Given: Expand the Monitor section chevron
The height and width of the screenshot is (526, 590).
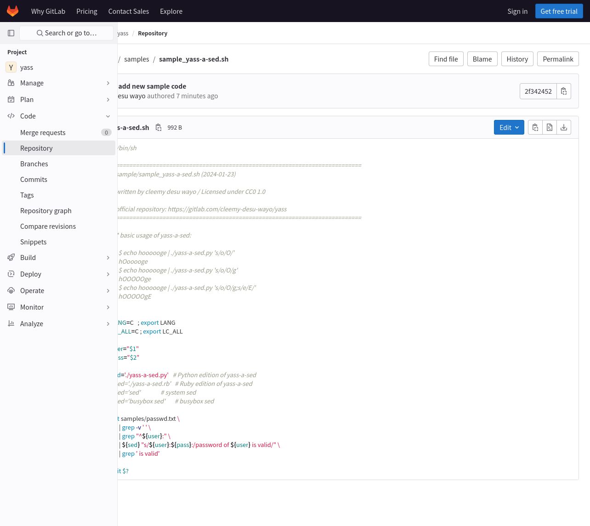Looking at the screenshot, I should (x=108, y=307).
